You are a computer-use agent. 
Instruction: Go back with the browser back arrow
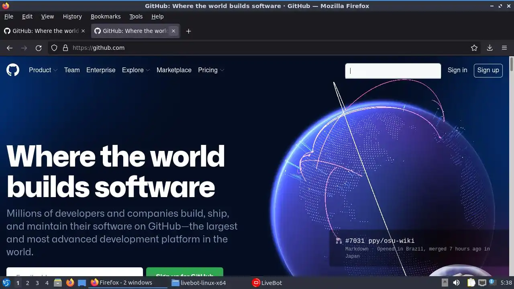(x=10, y=48)
